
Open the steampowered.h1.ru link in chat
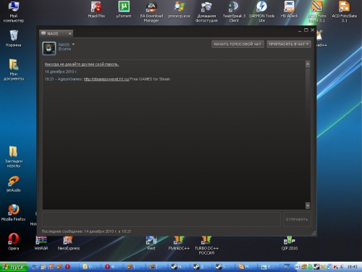(106, 79)
